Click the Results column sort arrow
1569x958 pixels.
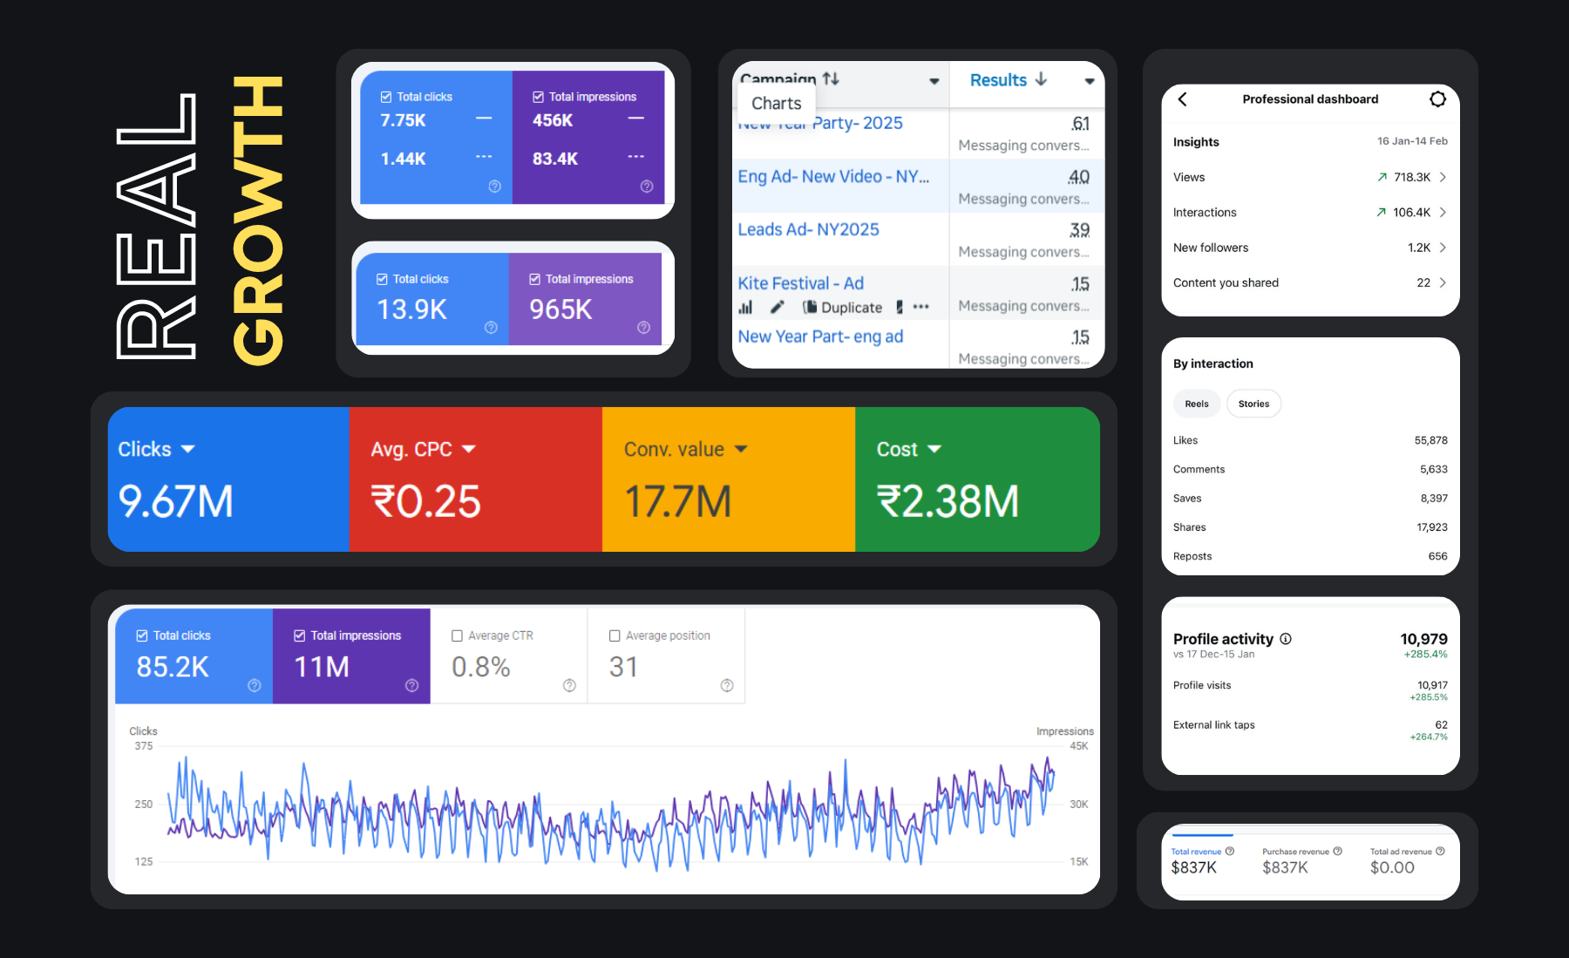[1041, 80]
